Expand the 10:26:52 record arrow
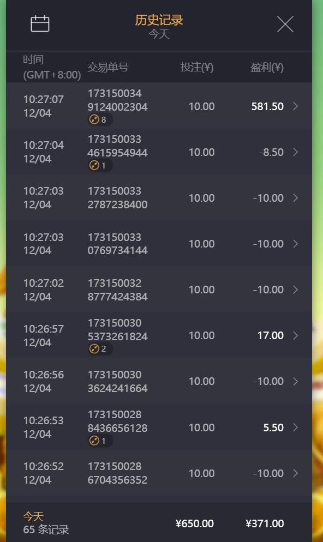 point(295,473)
